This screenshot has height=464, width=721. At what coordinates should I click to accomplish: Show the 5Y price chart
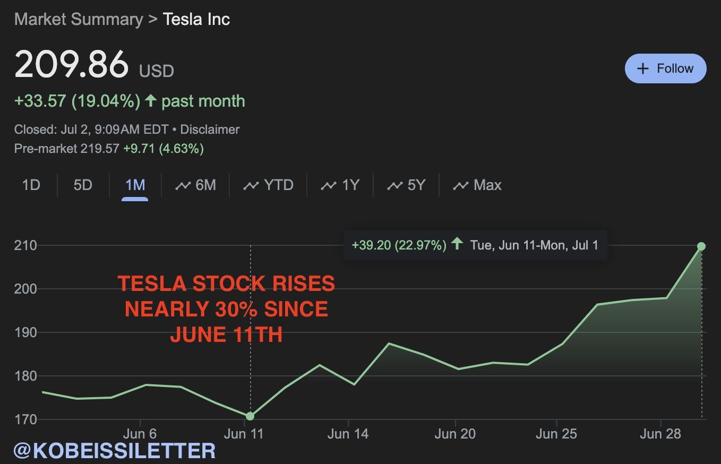click(406, 185)
